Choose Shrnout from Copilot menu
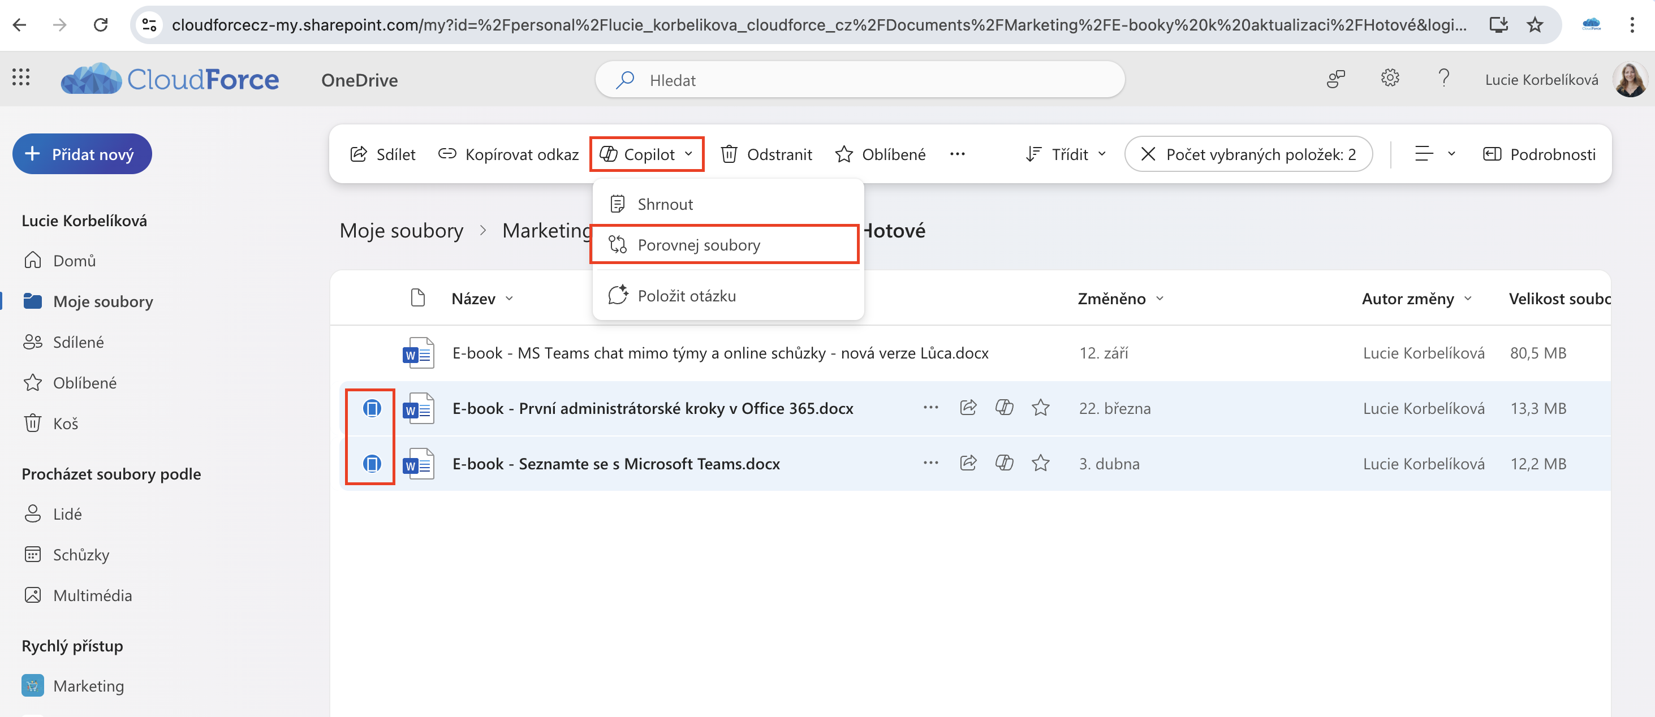Screen dimensions: 1655x717 click(x=727, y=204)
